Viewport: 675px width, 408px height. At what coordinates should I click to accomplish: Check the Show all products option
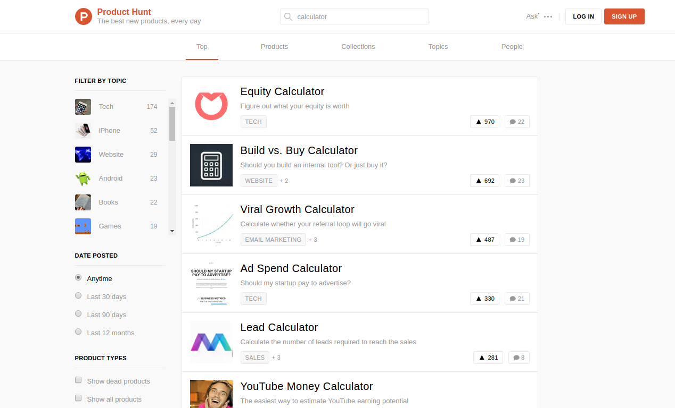78,398
